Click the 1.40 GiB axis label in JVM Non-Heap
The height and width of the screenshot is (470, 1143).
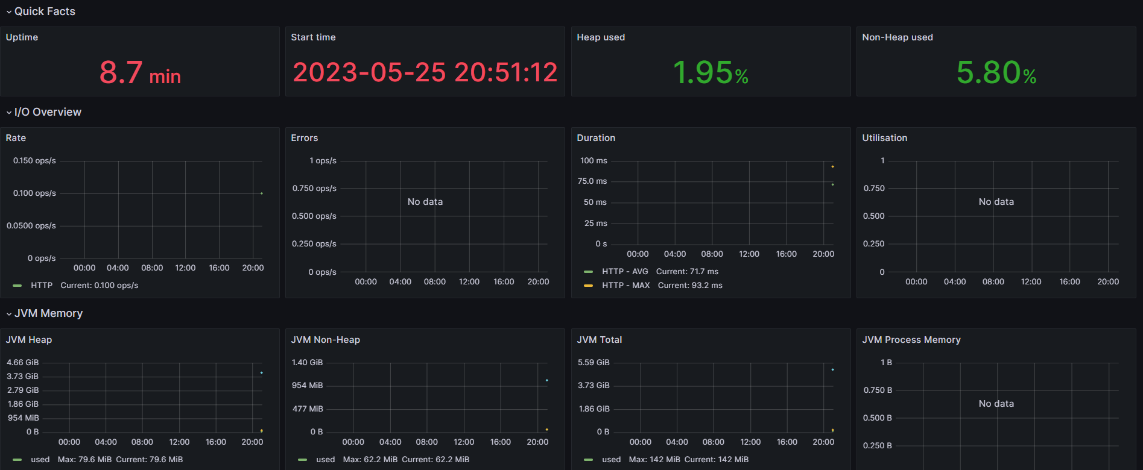click(x=307, y=363)
